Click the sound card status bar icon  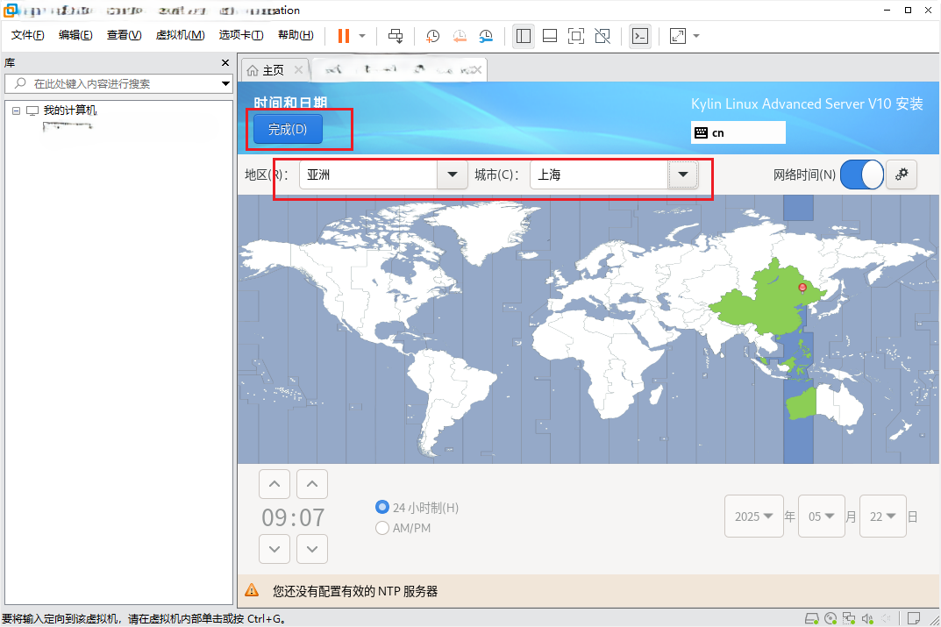[x=867, y=618]
